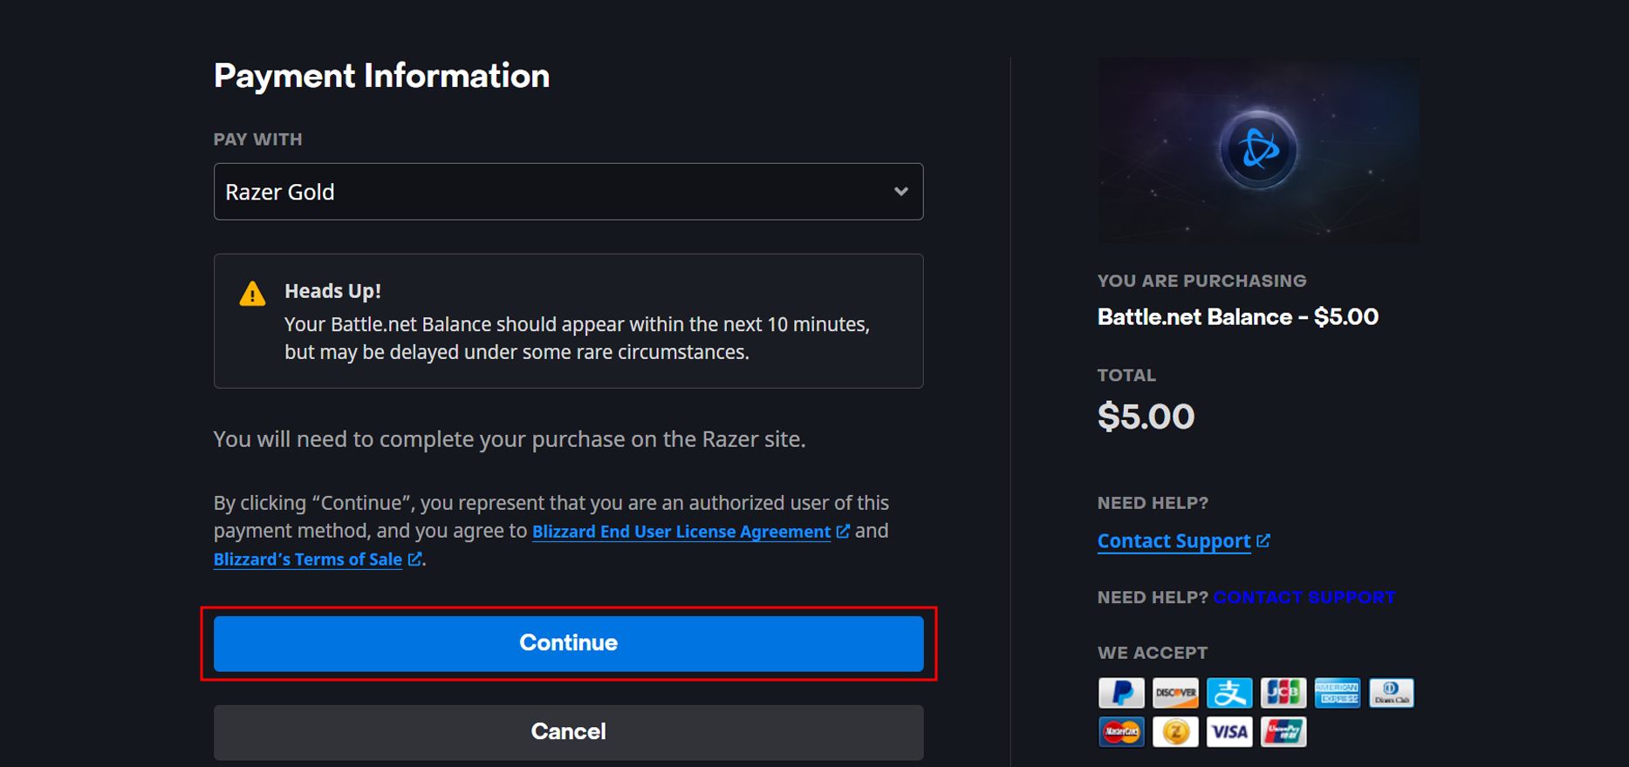
Task: Open the Blizzard End User License Agreement link
Action: pos(681,532)
